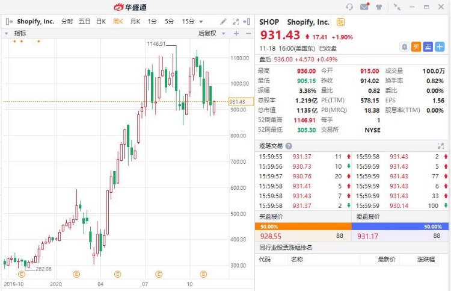Click the SHOP ticker symbol
The image size is (451, 291).
[269, 22]
